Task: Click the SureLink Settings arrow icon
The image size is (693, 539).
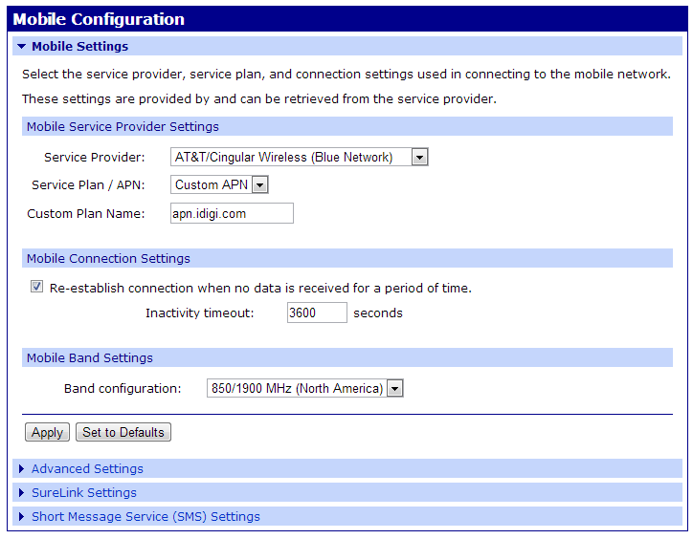Action: point(21,493)
